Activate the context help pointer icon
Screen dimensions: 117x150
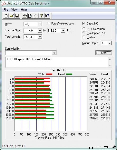coord(47,16)
